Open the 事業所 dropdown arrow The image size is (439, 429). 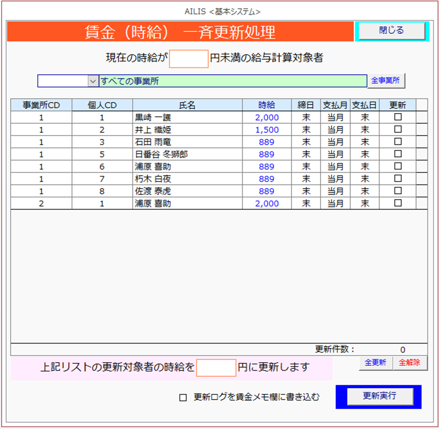92,81
